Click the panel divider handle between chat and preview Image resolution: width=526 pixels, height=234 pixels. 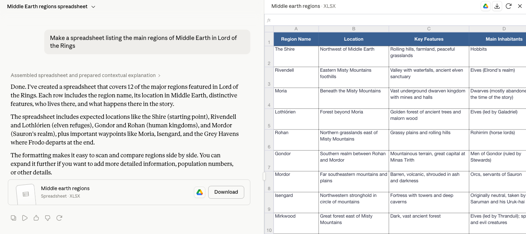(264, 176)
